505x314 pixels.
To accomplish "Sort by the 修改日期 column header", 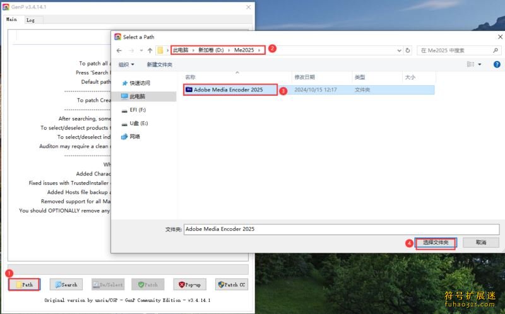I will tap(304, 77).
